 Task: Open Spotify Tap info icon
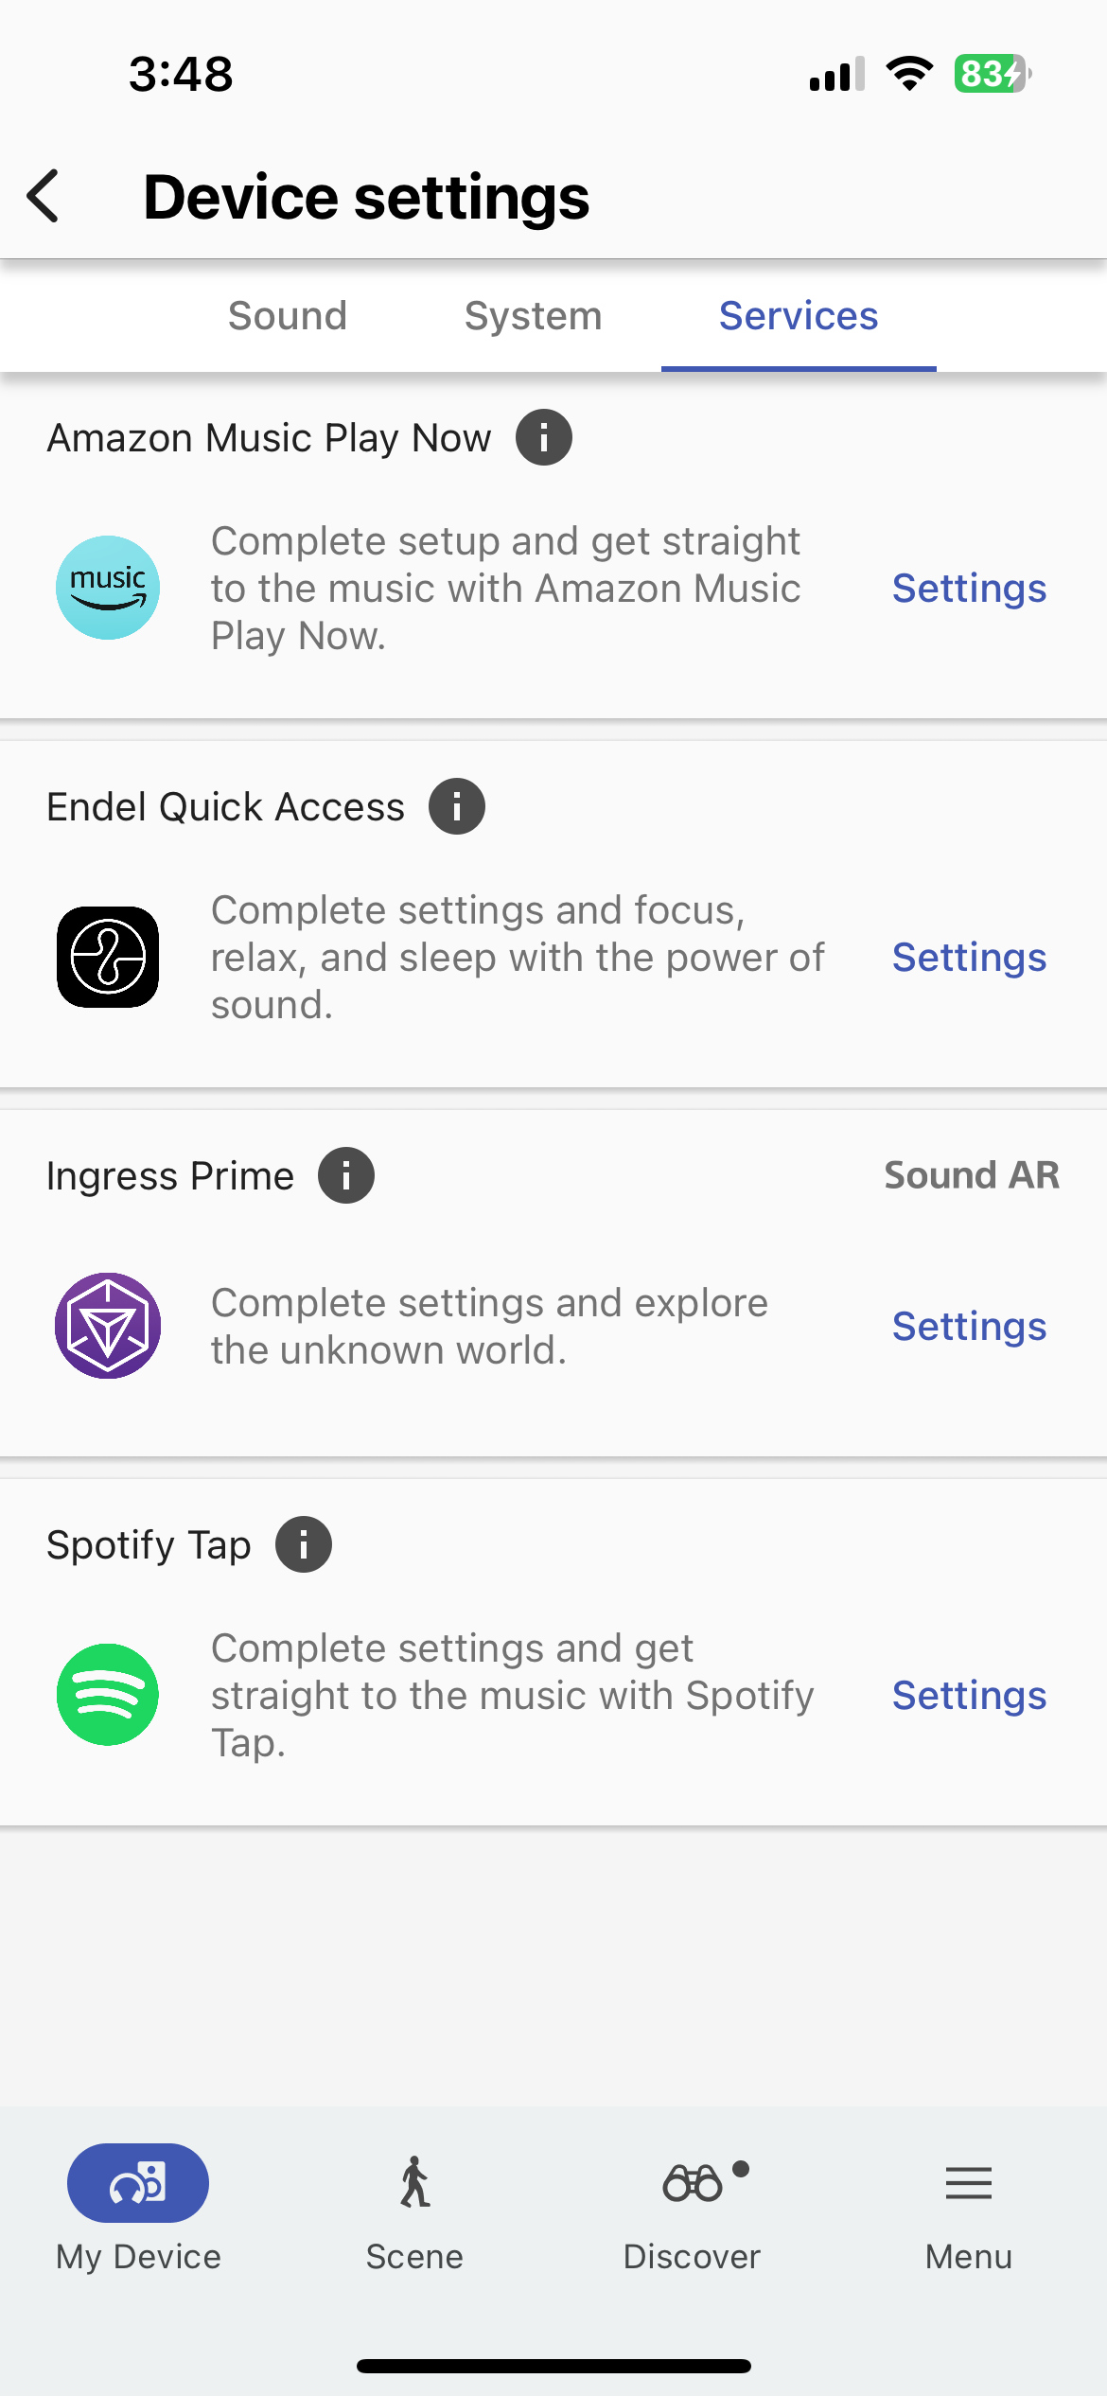click(304, 1545)
